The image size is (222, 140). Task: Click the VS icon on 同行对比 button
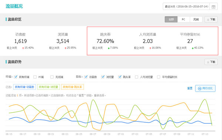pos(200,89)
